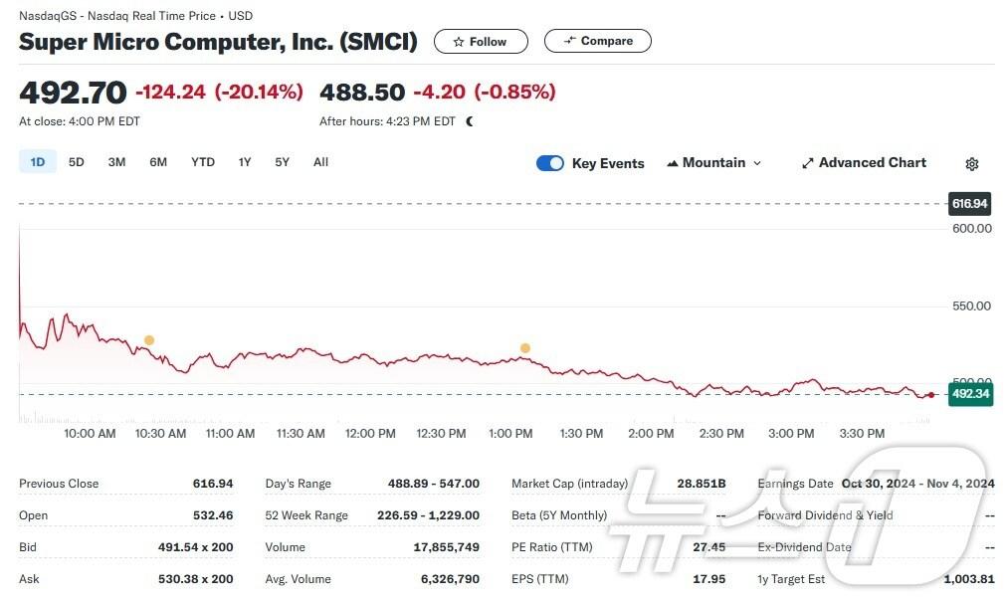Show the All time range

[320, 162]
